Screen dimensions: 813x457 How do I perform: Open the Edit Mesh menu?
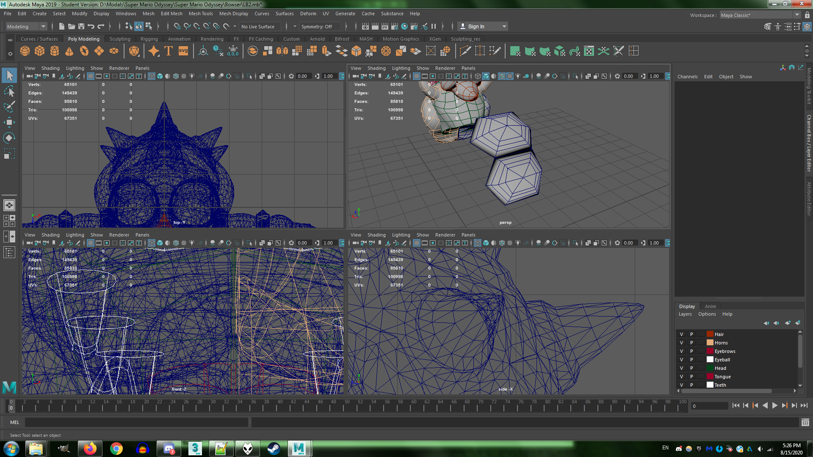click(x=171, y=14)
